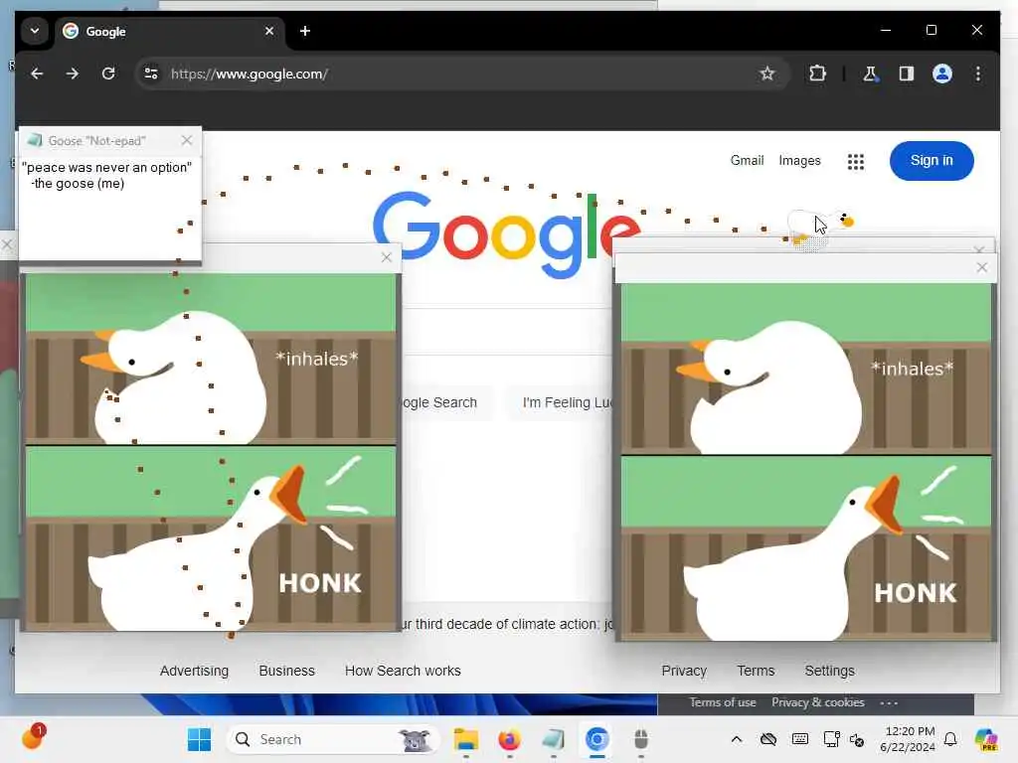
Task: Open the muted volume tray icon
Action: 857,739
